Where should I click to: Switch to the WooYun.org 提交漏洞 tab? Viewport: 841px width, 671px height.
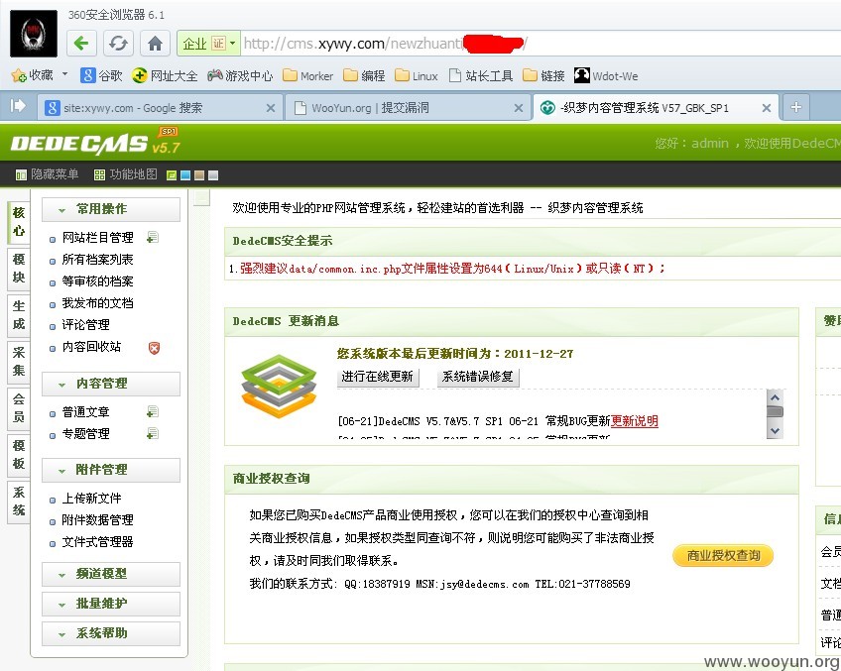click(x=408, y=108)
